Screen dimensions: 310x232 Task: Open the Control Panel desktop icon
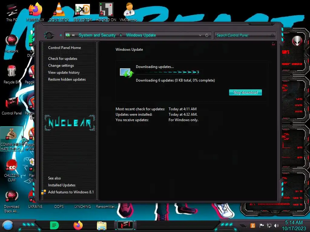pos(12,106)
